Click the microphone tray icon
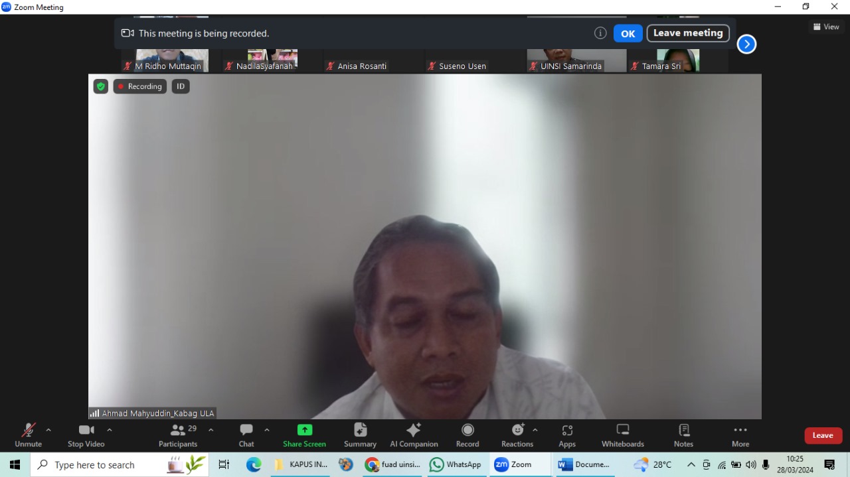This screenshot has height=477, width=850. click(x=766, y=465)
